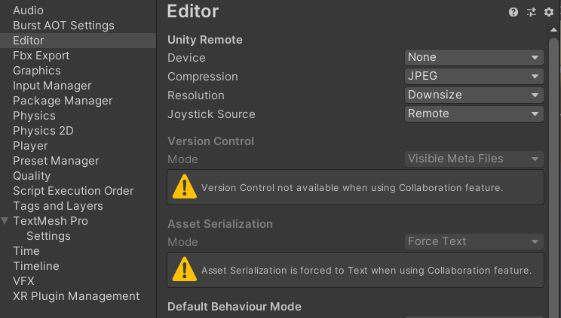The image size is (561, 318).
Task: Click the vertical scrollbar on the right
Action: (554, 150)
